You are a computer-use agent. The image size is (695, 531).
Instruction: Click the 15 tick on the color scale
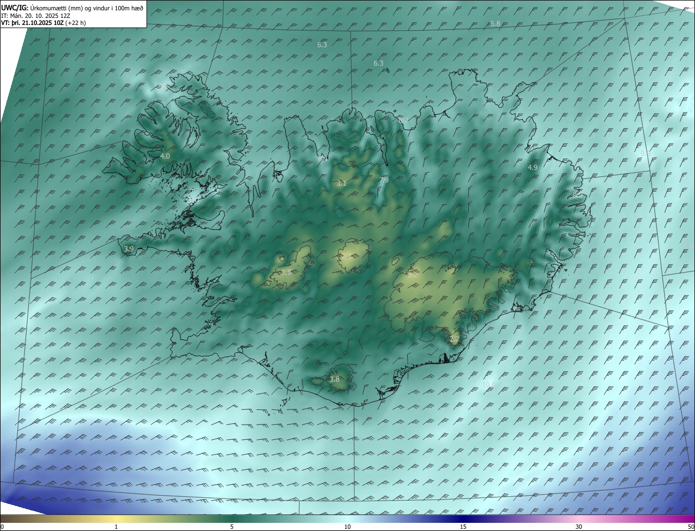click(x=463, y=527)
